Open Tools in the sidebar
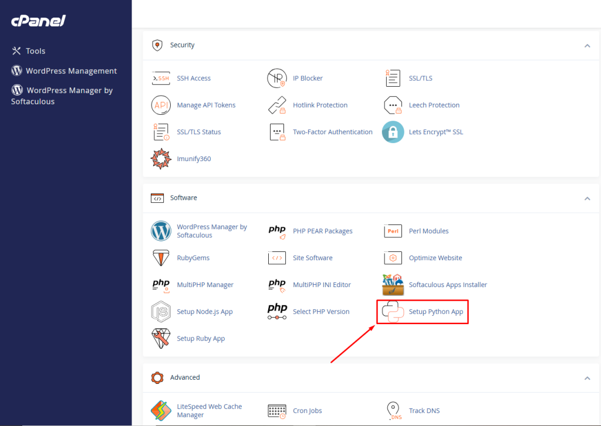 pos(35,51)
